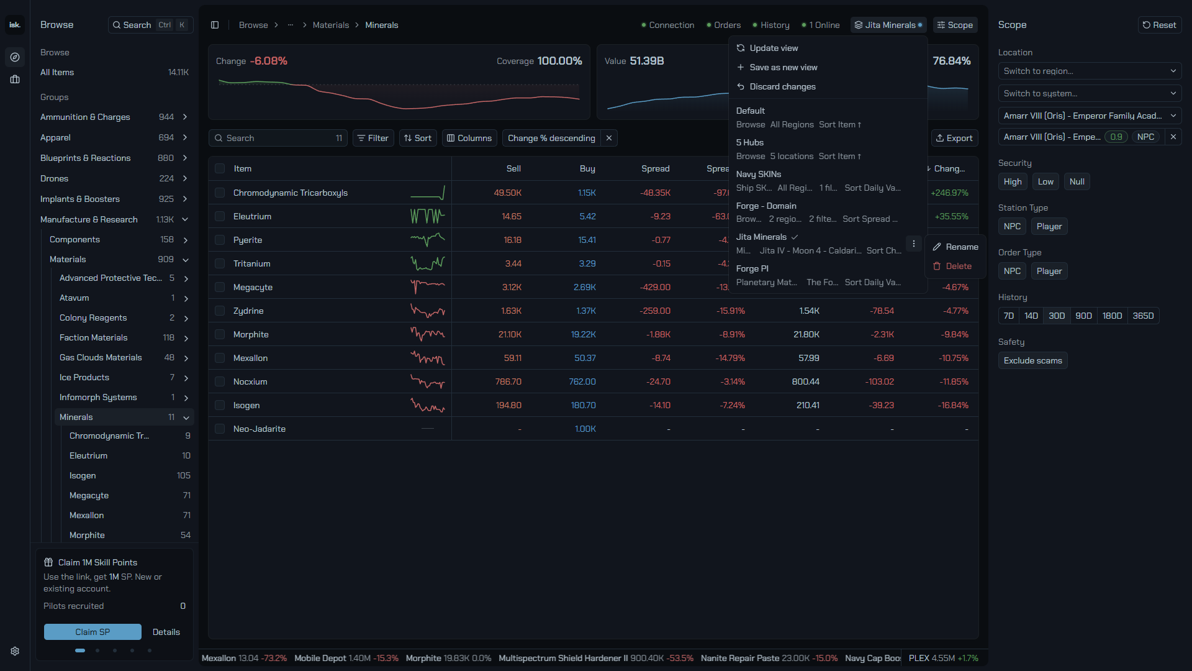Switch to the Navy SKINs view

[x=828, y=181]
